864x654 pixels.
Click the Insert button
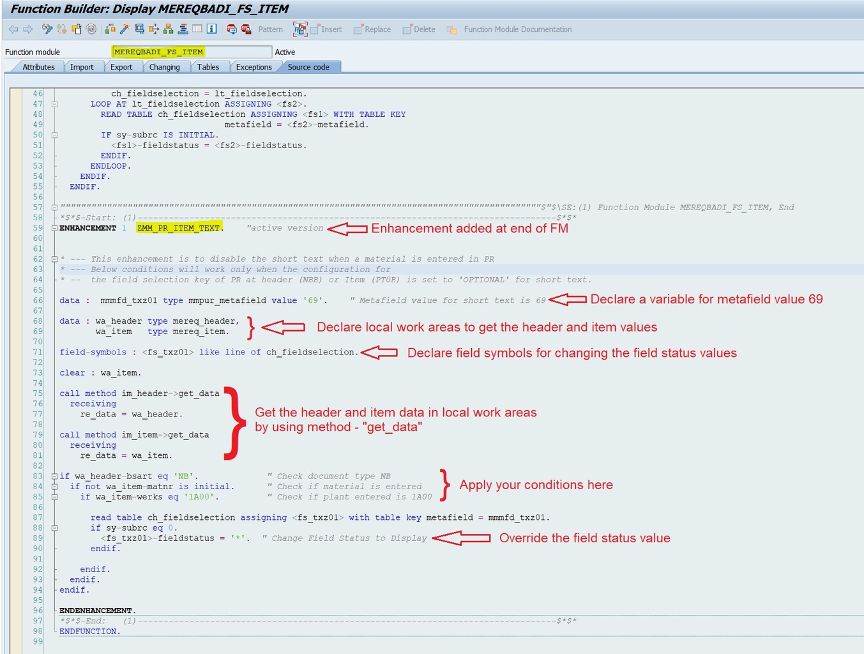[326, 29]
